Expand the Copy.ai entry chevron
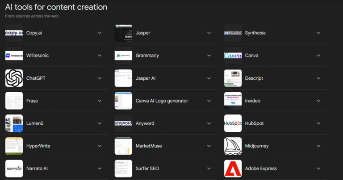343x180 pixels. coord(100,33)
